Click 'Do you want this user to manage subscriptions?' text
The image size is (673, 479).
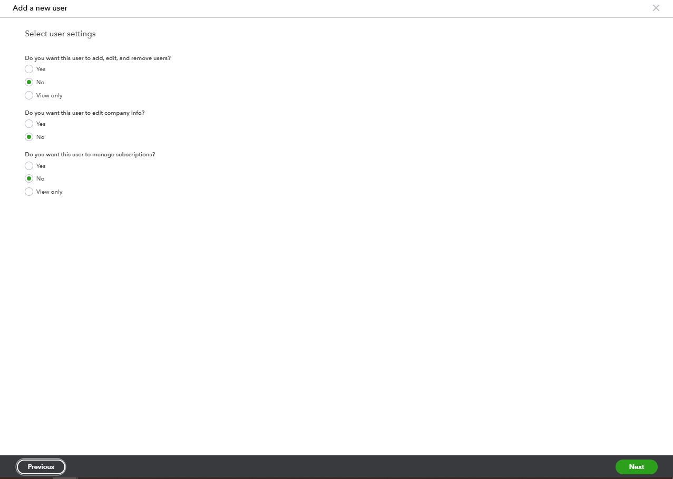[90, 155]
